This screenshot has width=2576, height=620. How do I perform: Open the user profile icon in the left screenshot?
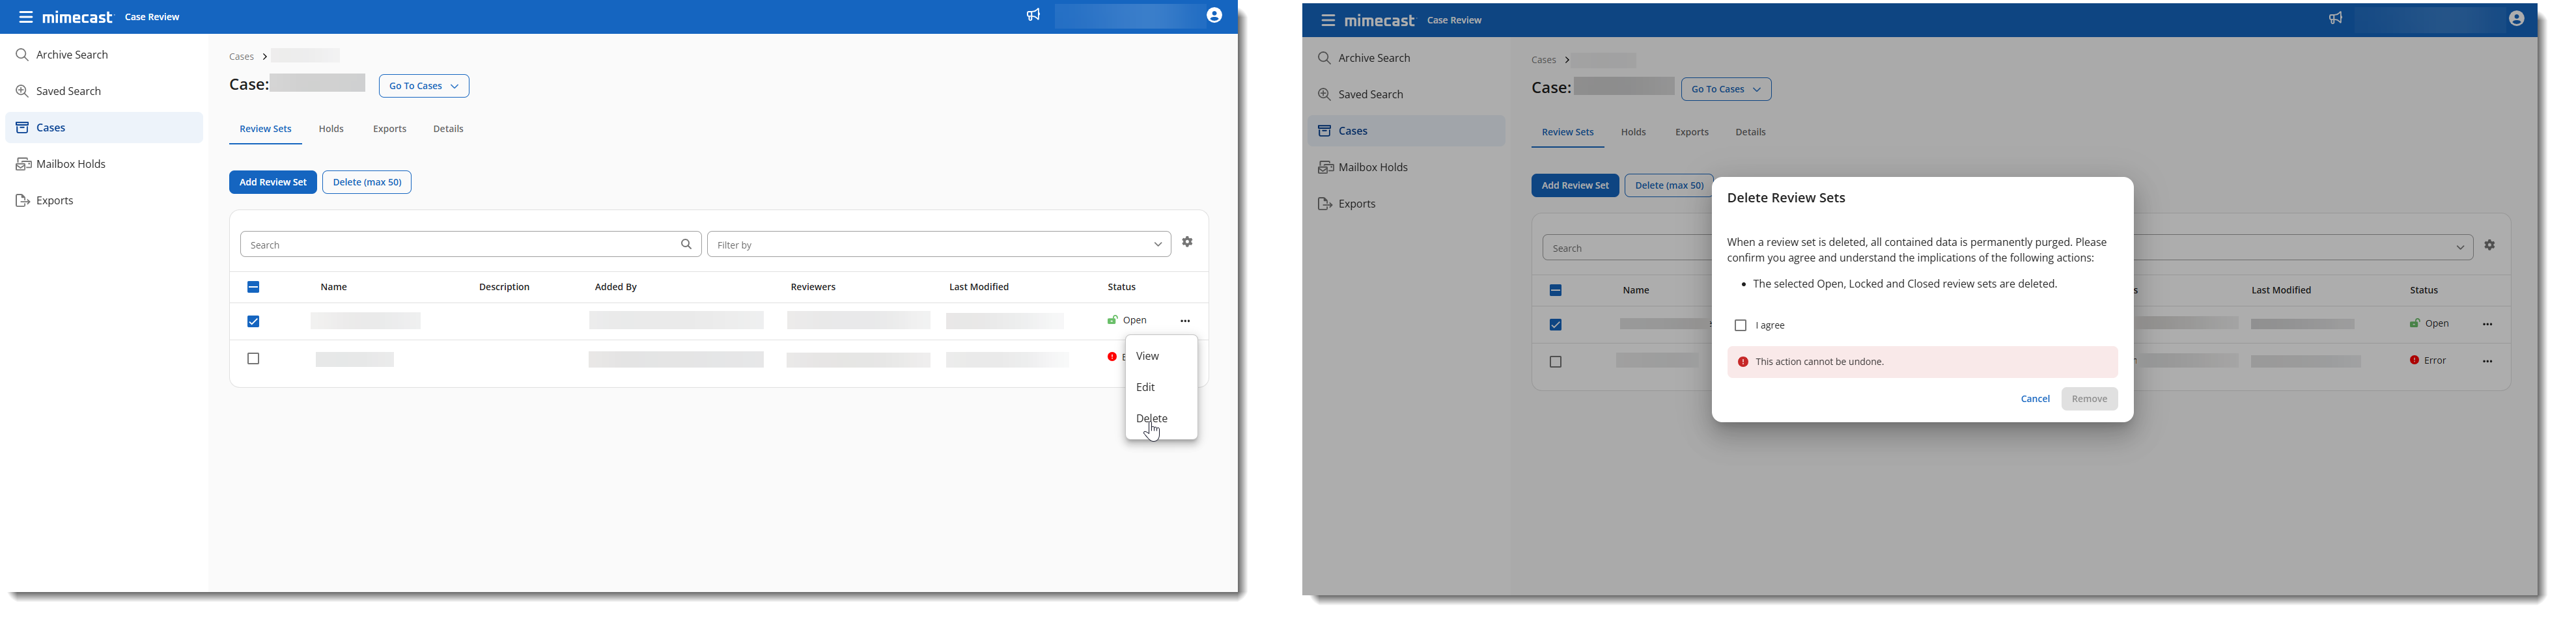(x=1214, y=16)
